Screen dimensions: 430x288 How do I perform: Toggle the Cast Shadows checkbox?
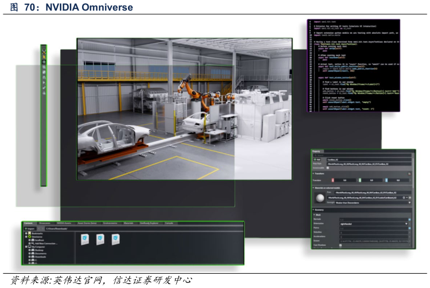click(x=340, y=245)
